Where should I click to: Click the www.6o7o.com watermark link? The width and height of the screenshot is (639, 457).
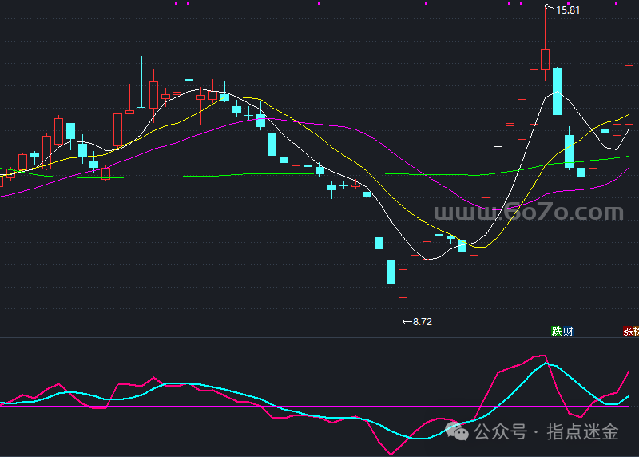[x=528, y=213]
